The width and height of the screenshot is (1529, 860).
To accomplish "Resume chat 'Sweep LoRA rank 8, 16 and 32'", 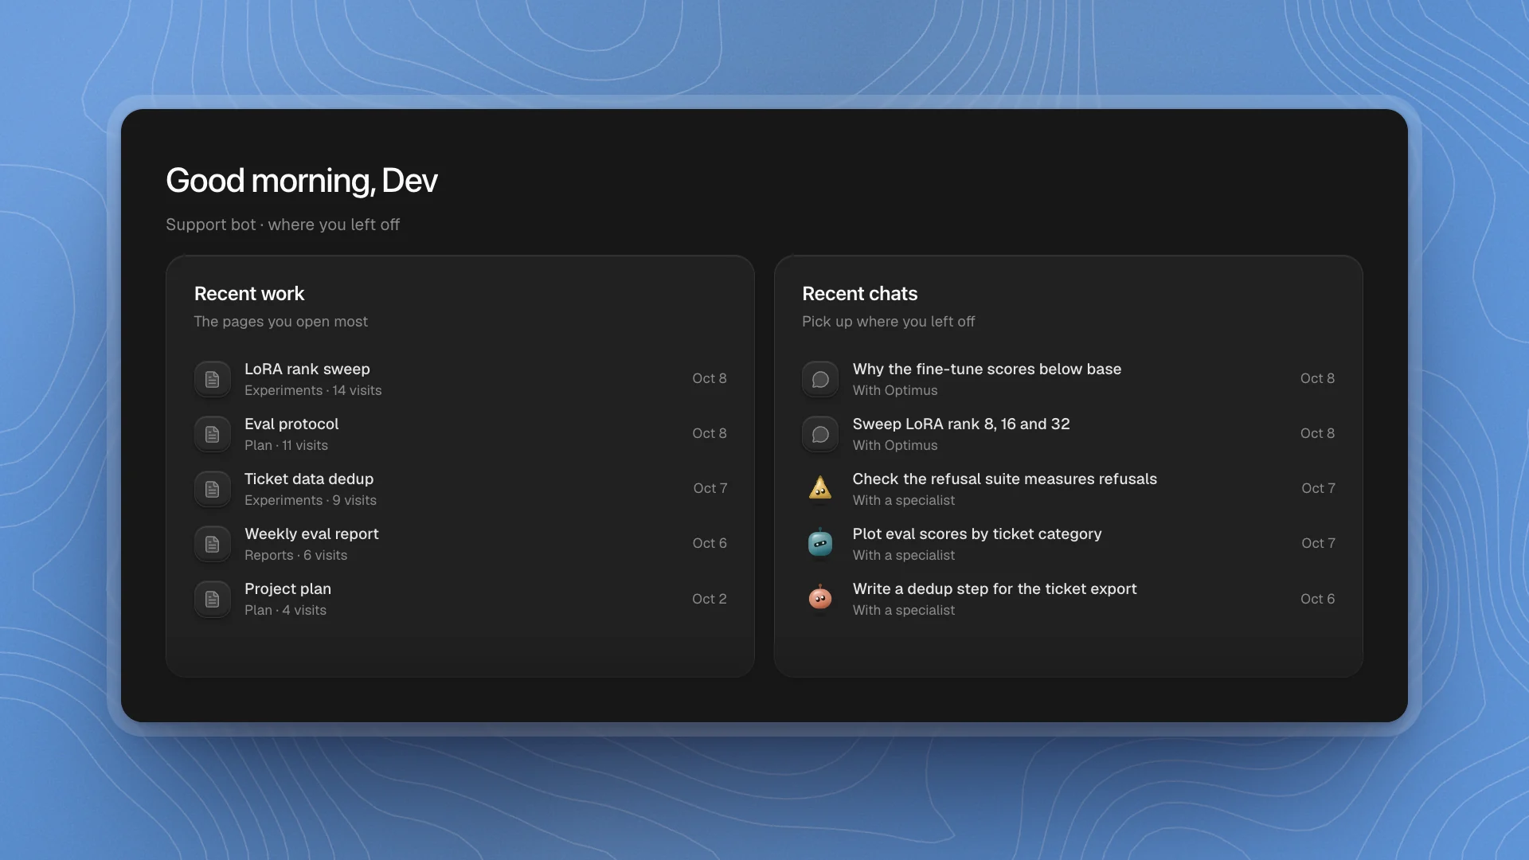I will pos(1068,434).
